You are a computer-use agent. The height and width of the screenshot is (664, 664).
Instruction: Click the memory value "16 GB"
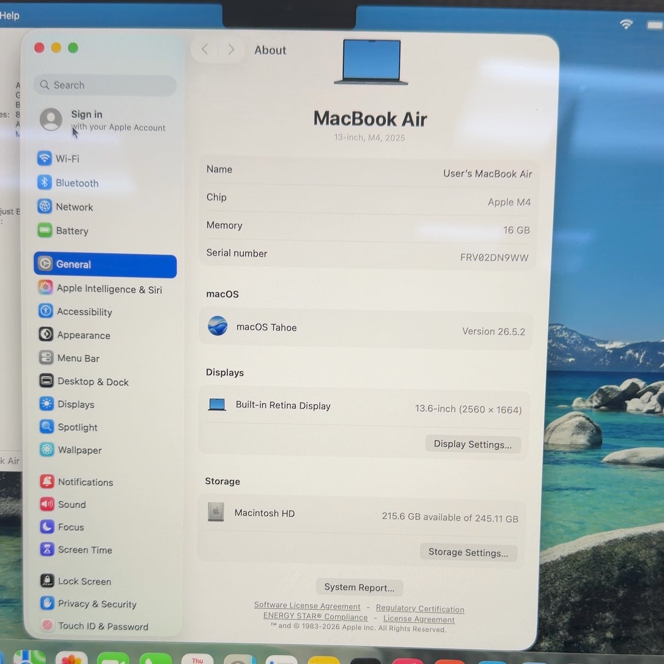(516, 230)
